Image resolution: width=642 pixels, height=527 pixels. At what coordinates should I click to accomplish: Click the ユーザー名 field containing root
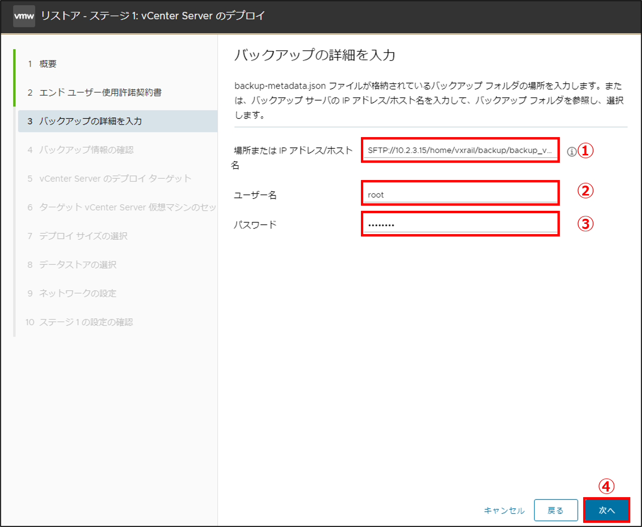tap(460, 194)
